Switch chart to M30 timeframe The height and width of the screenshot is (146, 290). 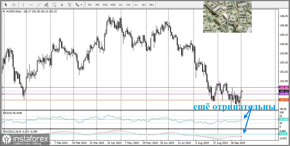click(x=113, y=5)
